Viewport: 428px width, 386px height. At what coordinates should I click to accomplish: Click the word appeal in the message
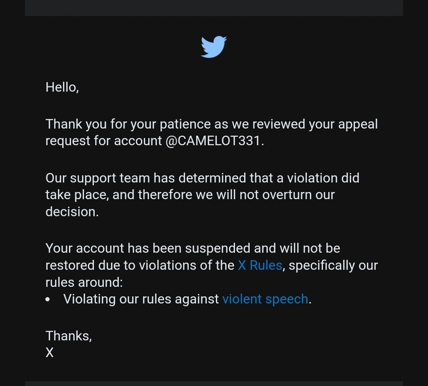[x=358, y=124]
